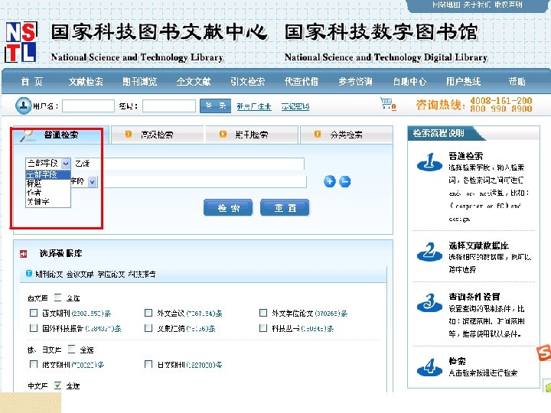Check the 外文会议 checkbox
Viewport: 551px width, 413px height.
coord(148,313)
